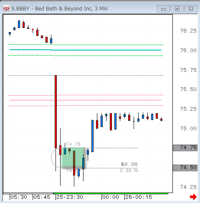This screenshot has height=203, width=200.
Task: Click the 05:30 time axis label
Action: click(x=19, y=197)
